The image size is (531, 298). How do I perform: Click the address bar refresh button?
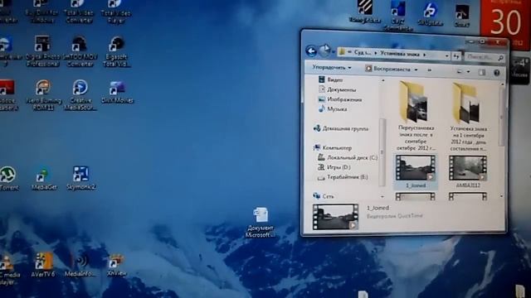point(456,56)
